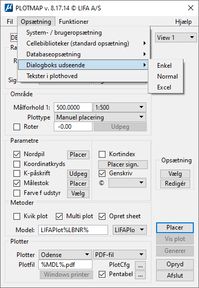Choose Enkel dialog appearance
This screenshot has width=199, height=288.
tap(165, 66)
